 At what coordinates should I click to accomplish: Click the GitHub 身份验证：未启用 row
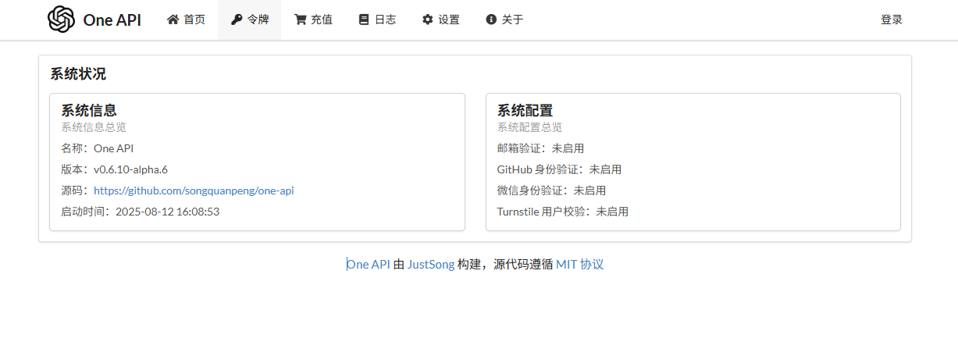pos(559,169)
